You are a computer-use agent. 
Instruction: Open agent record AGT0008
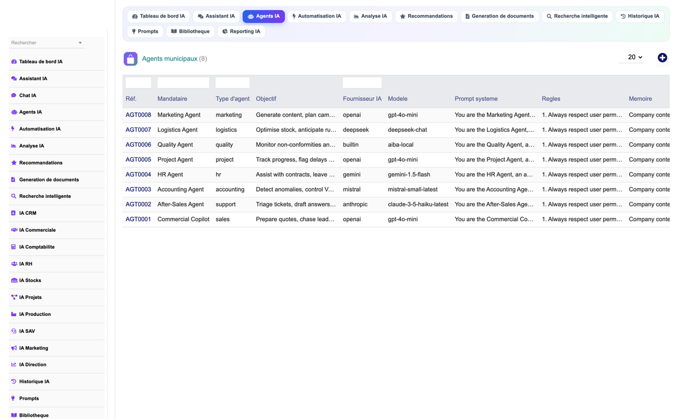[x=138, y=115]
